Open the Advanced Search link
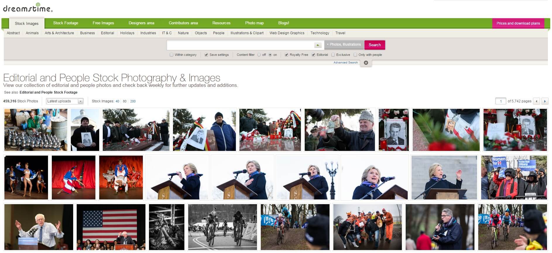The width and height of the screenshot is (552, 253). (x=346, y=63)
